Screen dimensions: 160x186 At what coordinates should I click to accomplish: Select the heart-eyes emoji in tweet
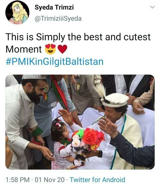(50, 49)
